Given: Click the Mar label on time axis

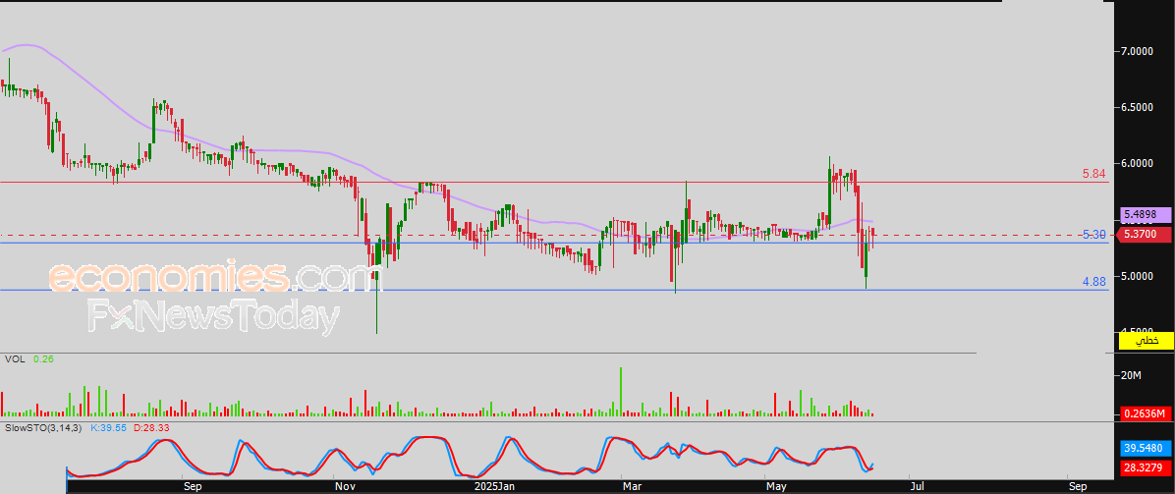Looking at the screenshot, I should 633,486.
